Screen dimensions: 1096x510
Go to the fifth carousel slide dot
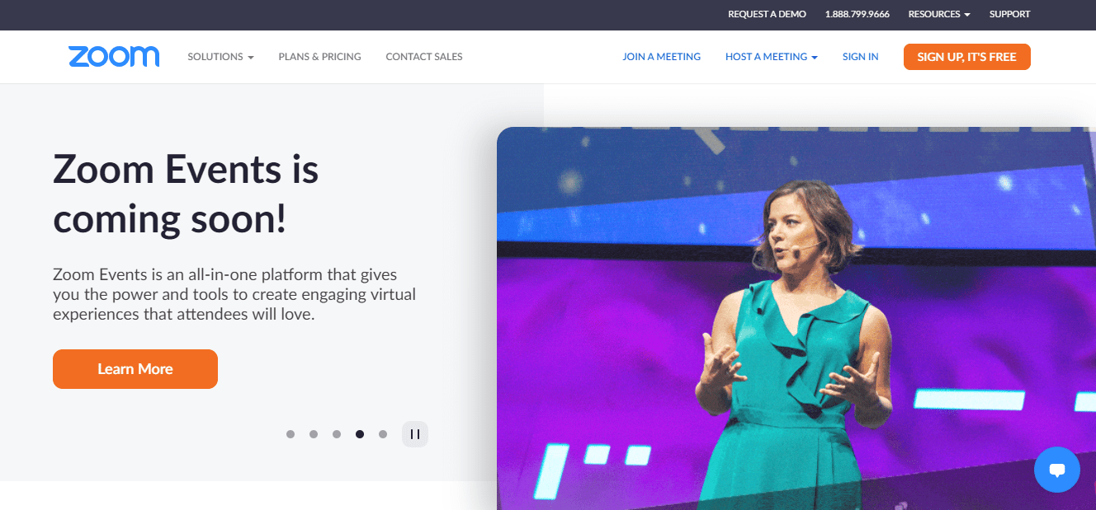click(383, 434)
